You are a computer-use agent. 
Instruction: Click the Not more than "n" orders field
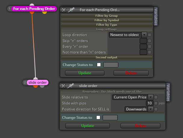[143, 52]
